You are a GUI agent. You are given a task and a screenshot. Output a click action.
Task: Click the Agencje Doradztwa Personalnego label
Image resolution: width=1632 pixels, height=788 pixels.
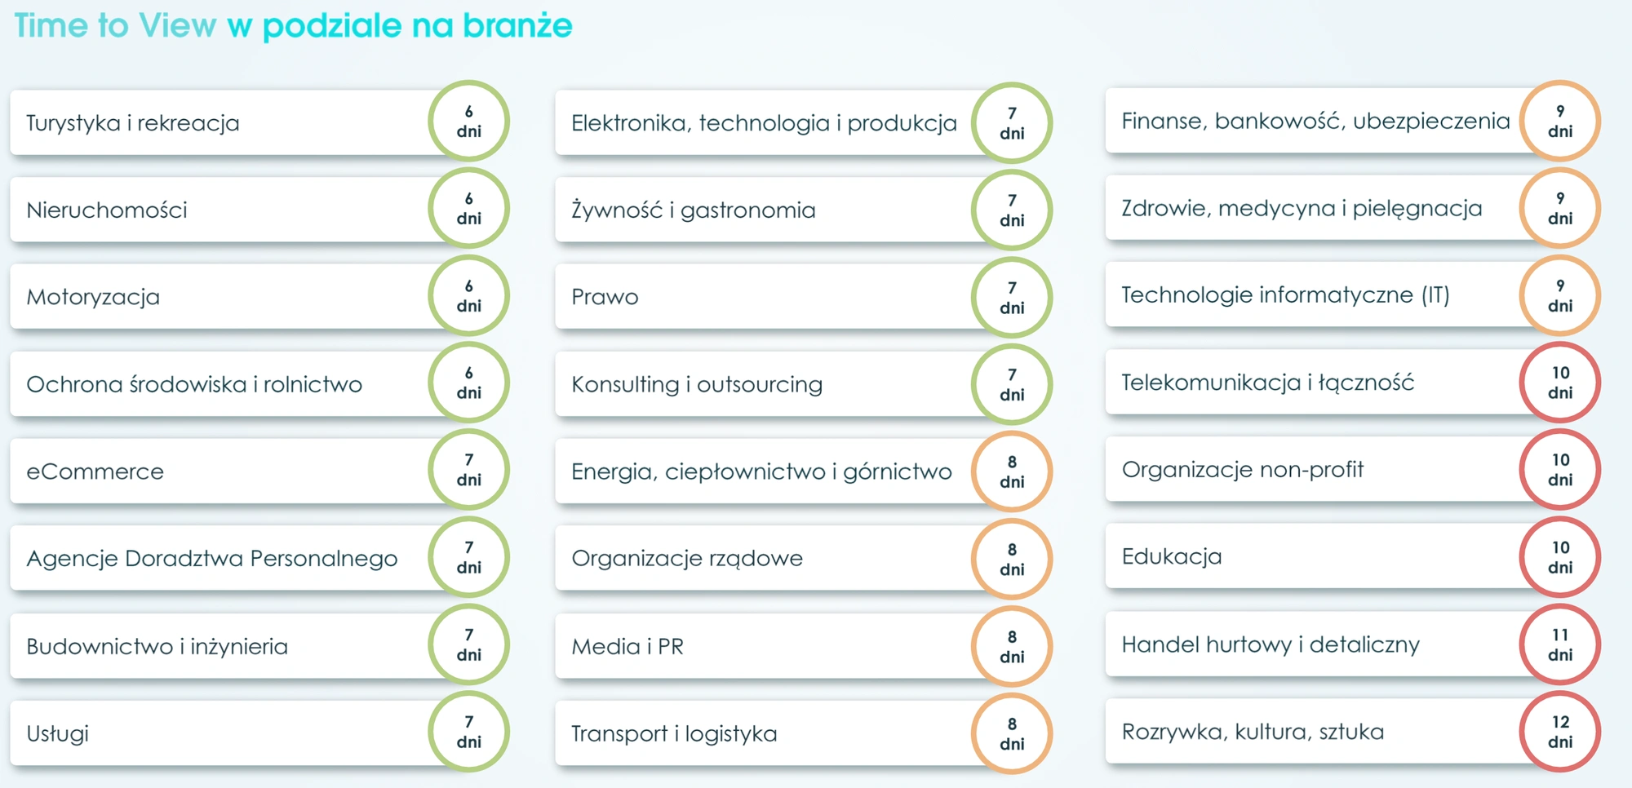212,559
